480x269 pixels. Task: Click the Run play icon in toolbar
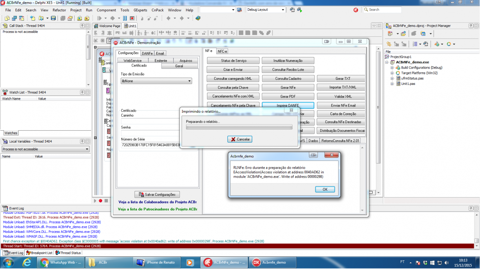coord(99,18)
